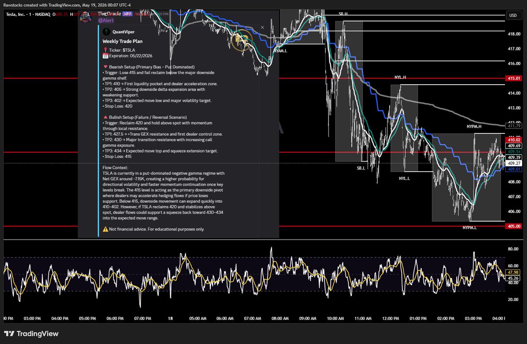
Task: Click the TradingView logo
Action: pos(31,333)
